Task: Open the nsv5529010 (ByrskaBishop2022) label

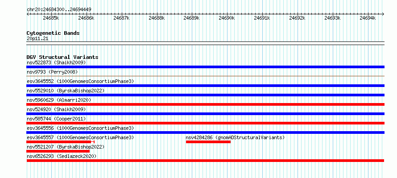Action: tap(66, 91)
